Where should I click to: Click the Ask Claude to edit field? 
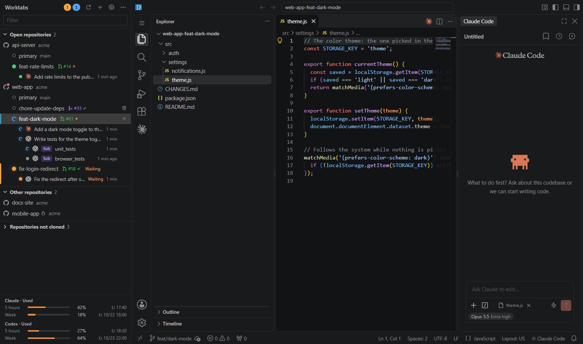pos(520,289)
